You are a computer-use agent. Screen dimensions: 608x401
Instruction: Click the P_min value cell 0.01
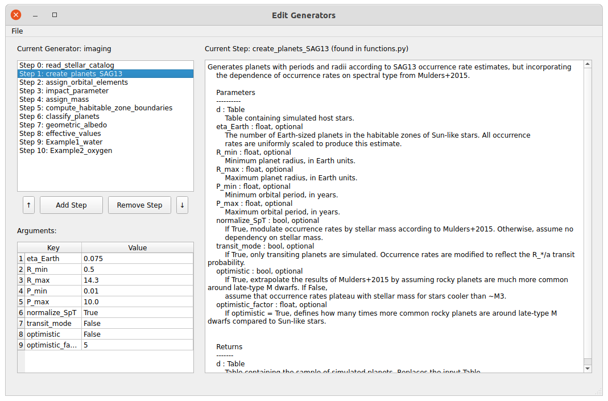click(x=137, y=291)
